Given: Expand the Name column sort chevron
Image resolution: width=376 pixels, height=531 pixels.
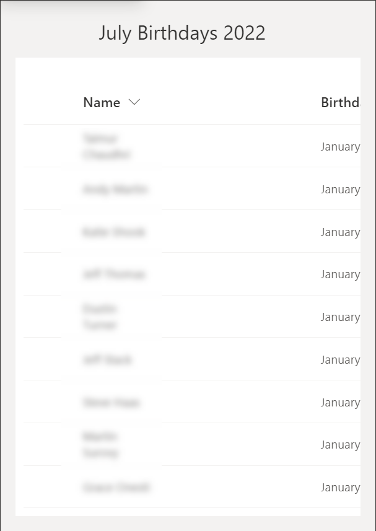Looking at the screenshot, I should [x=134, y=103].
